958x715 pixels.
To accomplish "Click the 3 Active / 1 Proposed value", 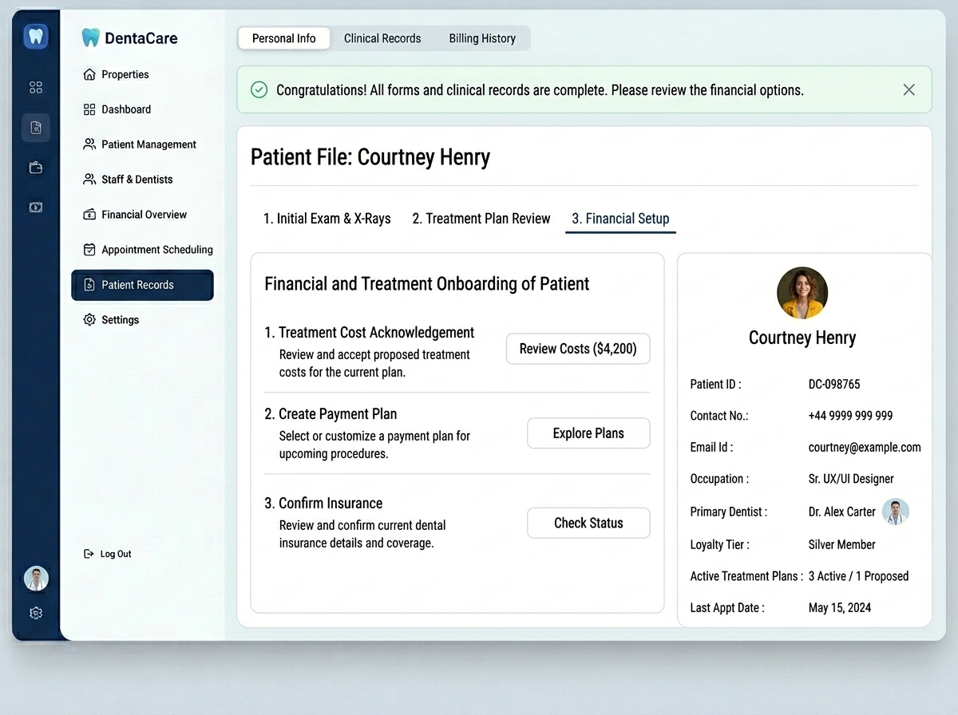I will pyautogui.click(x=858, y=576).
